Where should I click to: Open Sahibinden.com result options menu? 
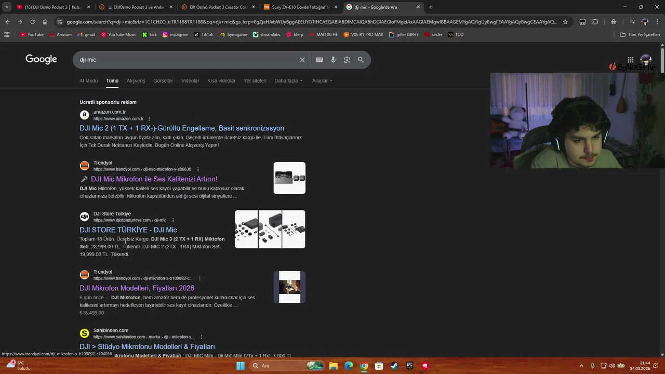[201, 337]
